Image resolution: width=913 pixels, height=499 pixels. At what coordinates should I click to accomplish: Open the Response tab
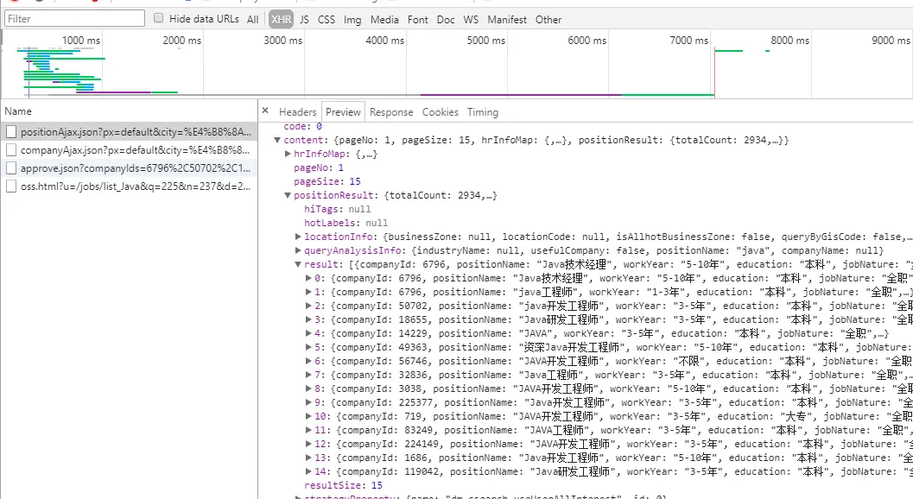(x=391, y=111)
